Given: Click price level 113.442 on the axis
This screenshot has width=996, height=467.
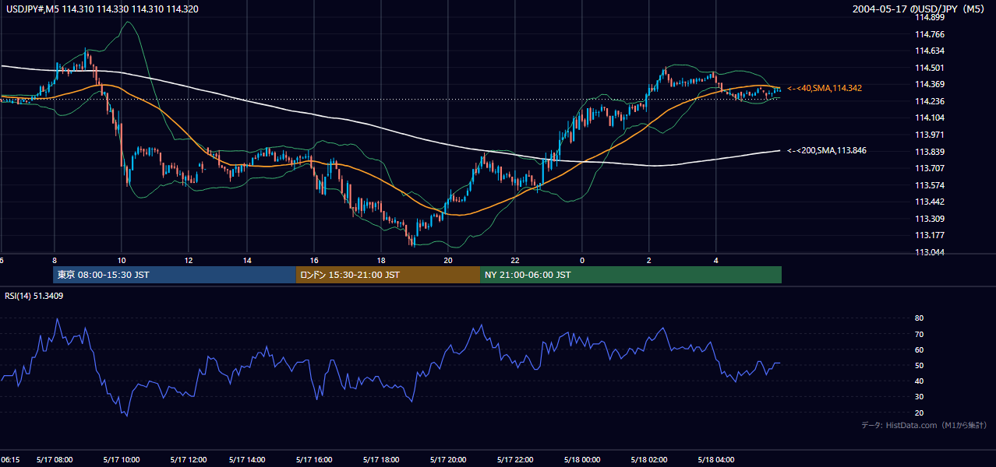Looking at the screenshot, I should point(930,202).
